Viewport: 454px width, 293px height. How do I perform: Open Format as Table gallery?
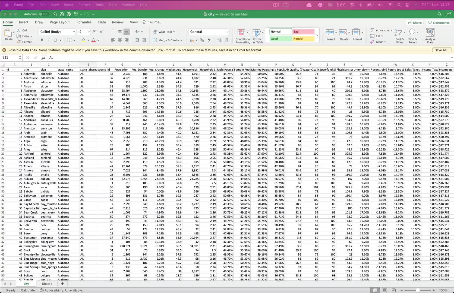pos(258,36)
